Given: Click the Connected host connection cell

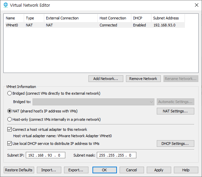Looking at the screenshot, I should click(108, 25).
